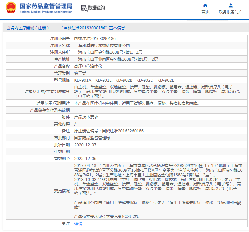Image resolution: width=249 pixels, height=232 pixels.
Task: Select 上海科盾医疗器械科技有限公司 registrant name
Action: pyautogui.click(x=102, y=46)
